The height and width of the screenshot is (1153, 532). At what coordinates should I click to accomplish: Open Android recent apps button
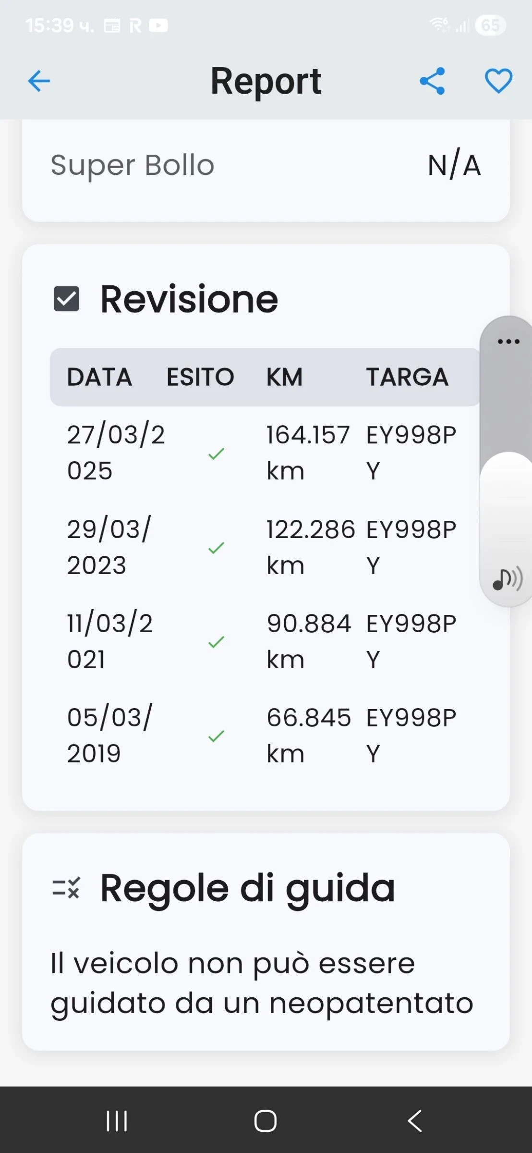point(117,1121)
